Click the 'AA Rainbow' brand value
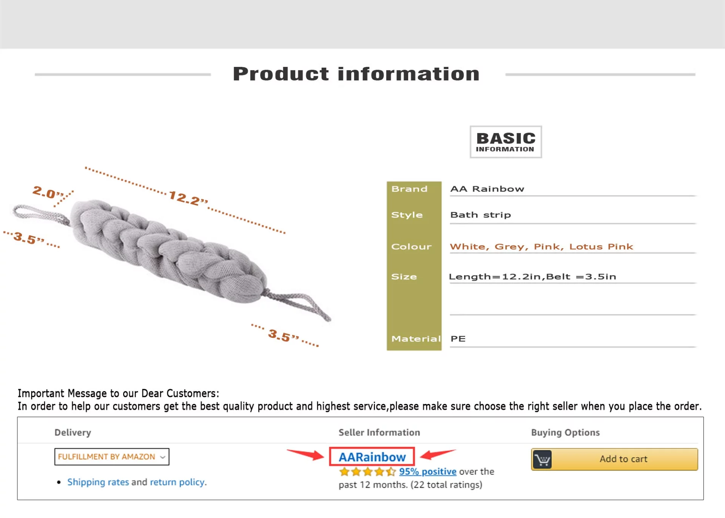725x518 pixels. tap(487, 189)
